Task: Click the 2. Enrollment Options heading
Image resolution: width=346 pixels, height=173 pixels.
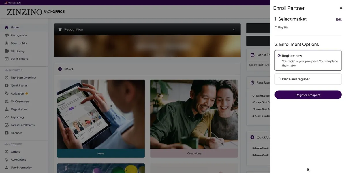Action: point(297,44)
